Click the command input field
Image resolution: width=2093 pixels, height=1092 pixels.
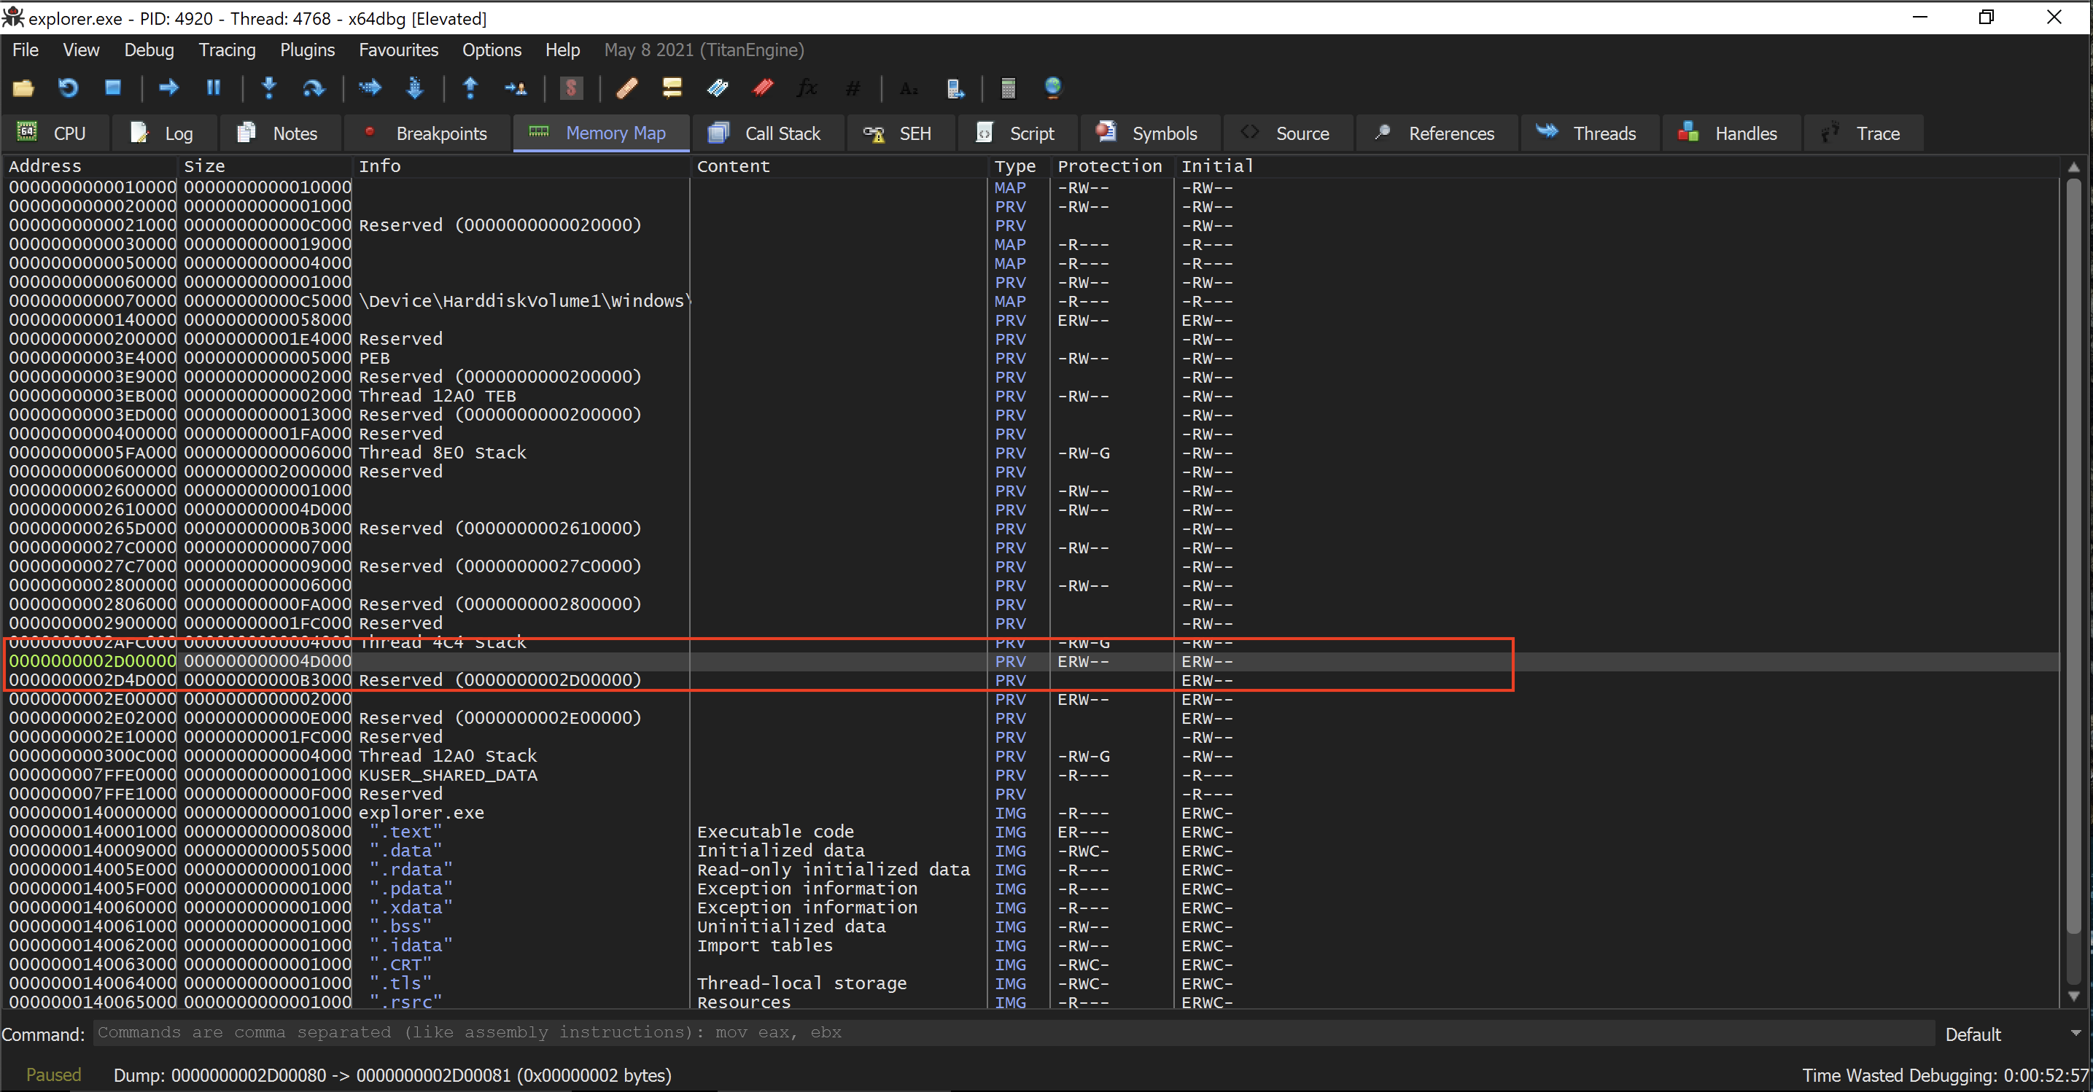(1012, 1033)
